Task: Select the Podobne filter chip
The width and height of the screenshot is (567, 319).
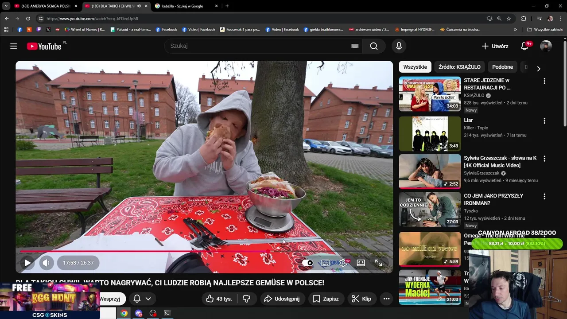Action: tap(502, 67)
